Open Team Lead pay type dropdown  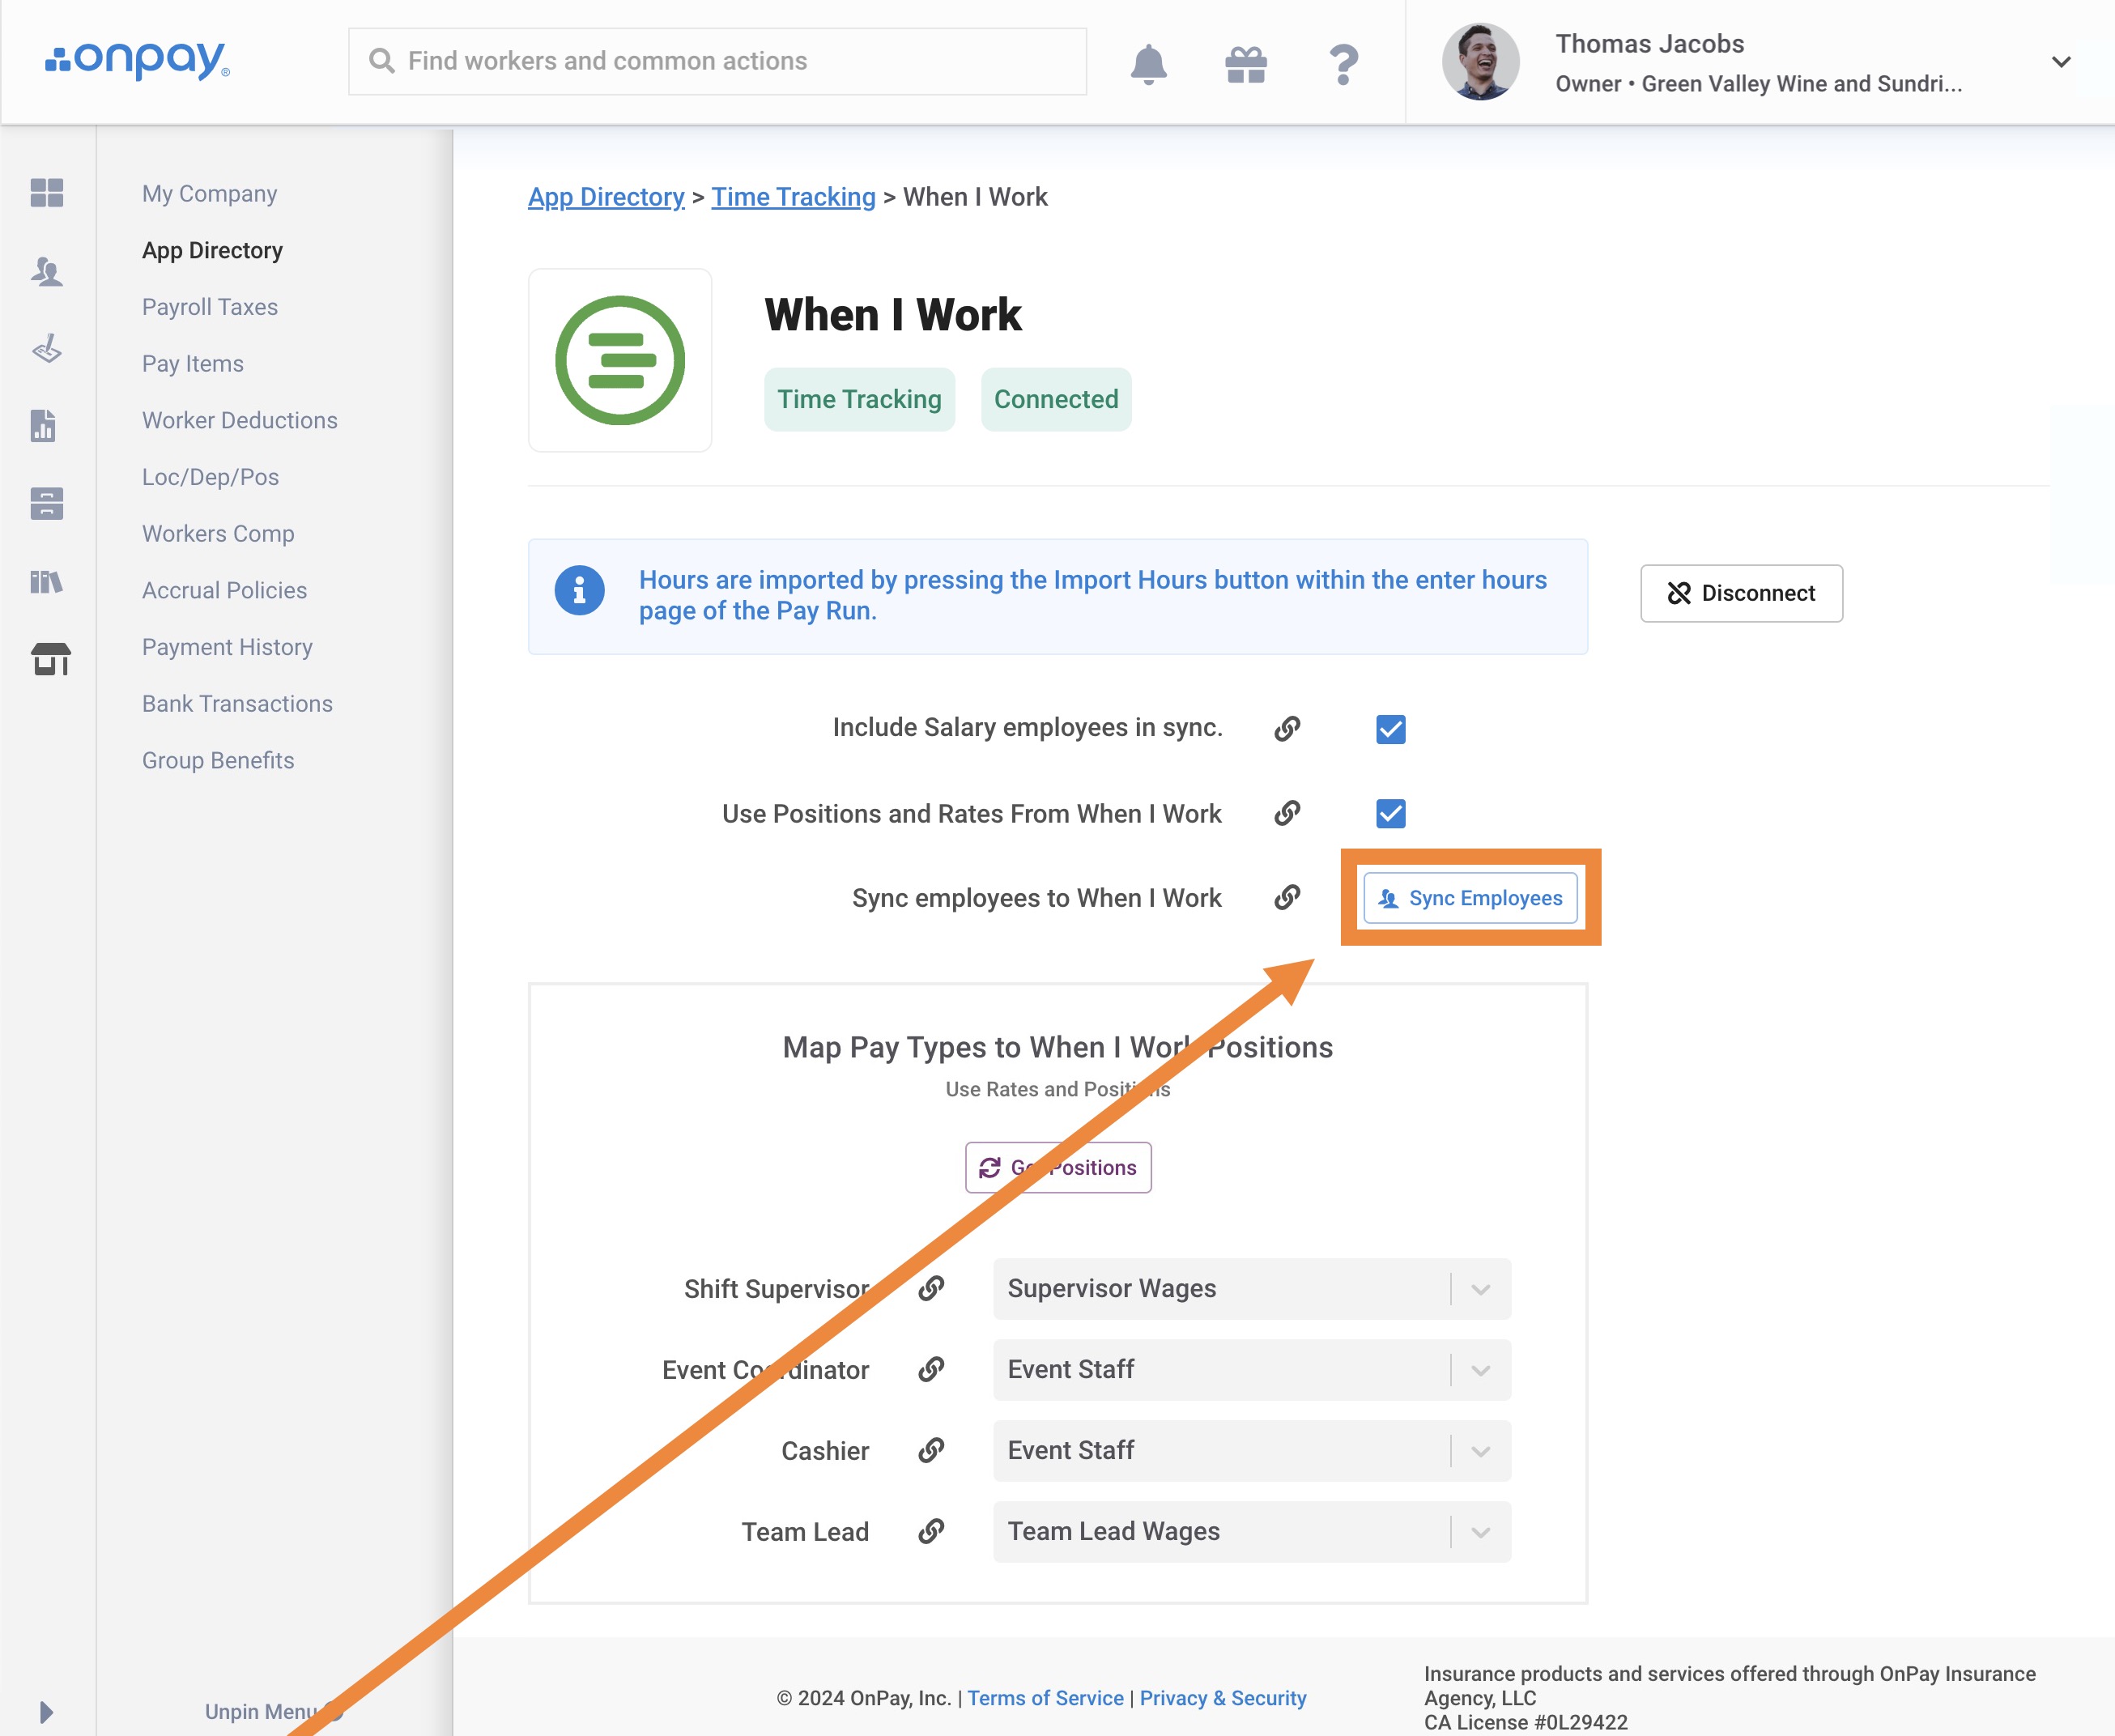[x=1252, y=1531]
